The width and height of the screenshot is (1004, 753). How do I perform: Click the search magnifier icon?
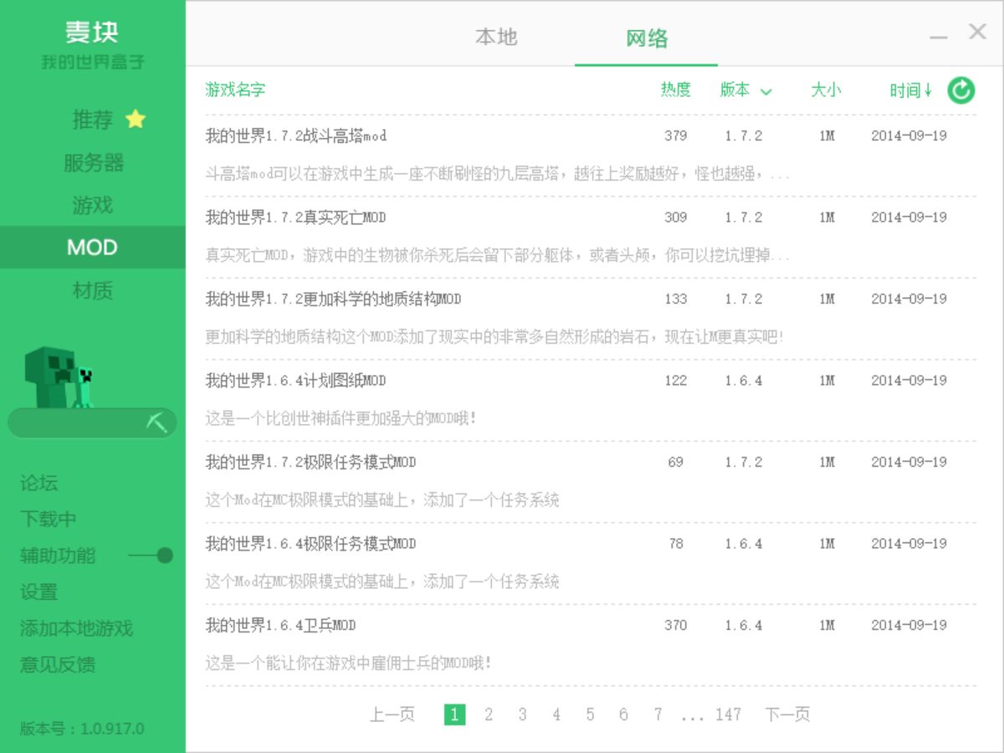[157, 422]
